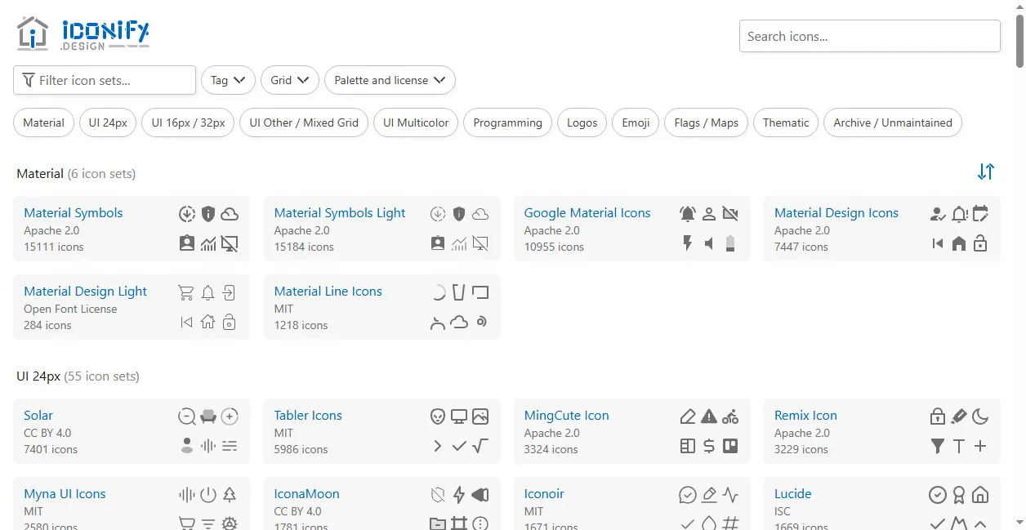Click the bell icon in Google Material Icons
The width and height of the screenshot is (1026, 530).
(688, 214)
